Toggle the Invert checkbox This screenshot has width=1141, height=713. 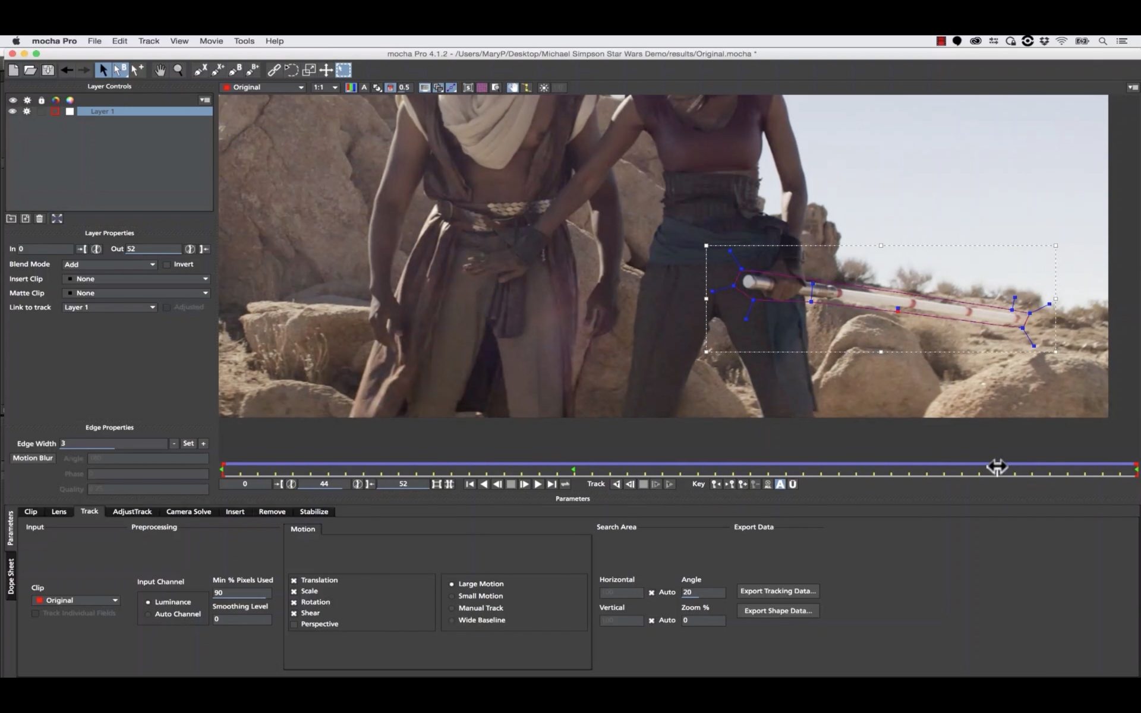click(x=166, y=264)
